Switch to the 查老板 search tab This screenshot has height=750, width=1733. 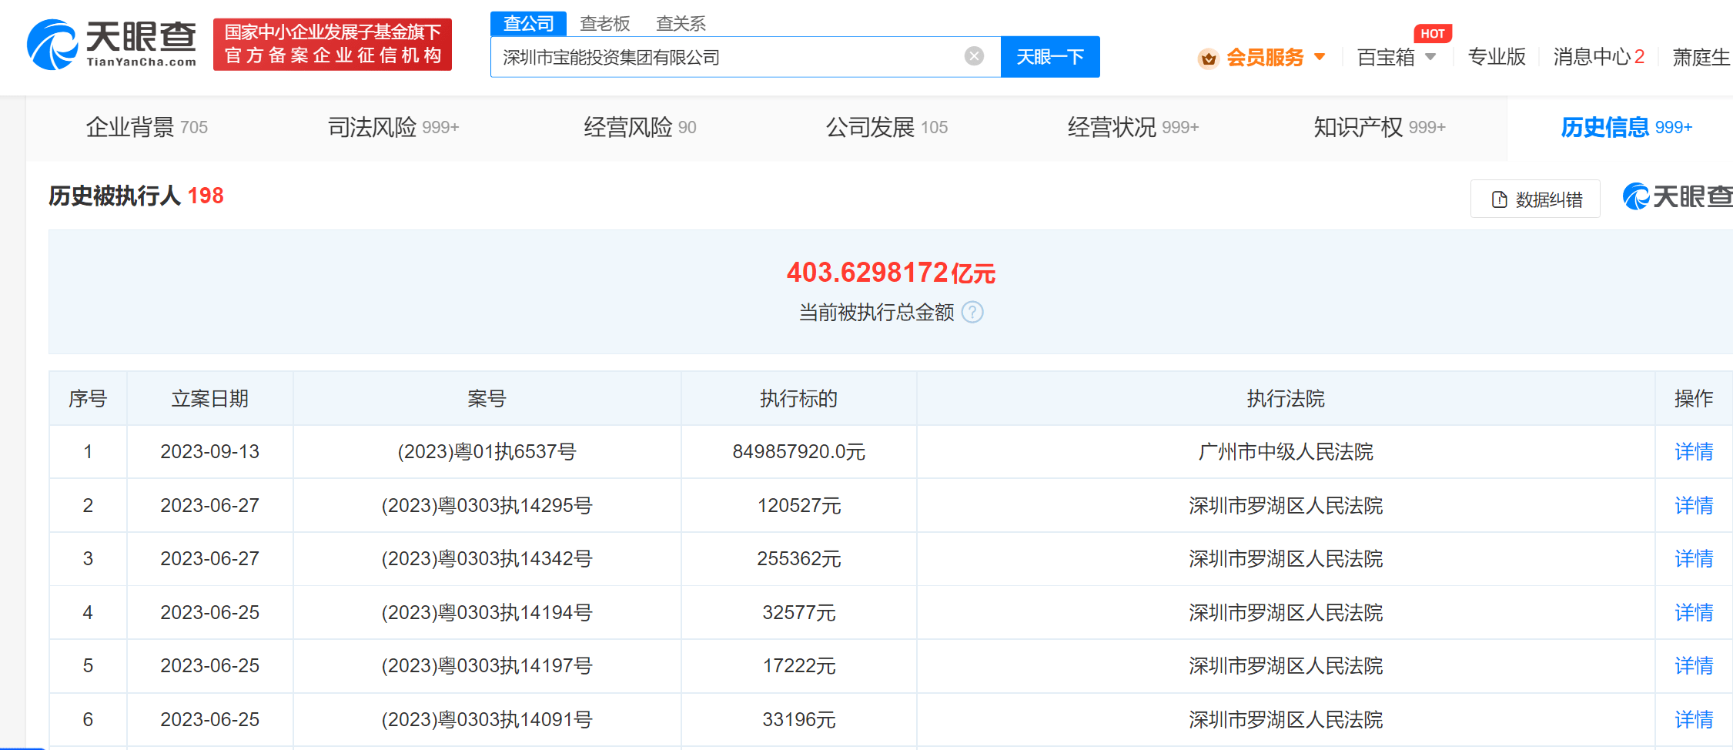[604, 23]
